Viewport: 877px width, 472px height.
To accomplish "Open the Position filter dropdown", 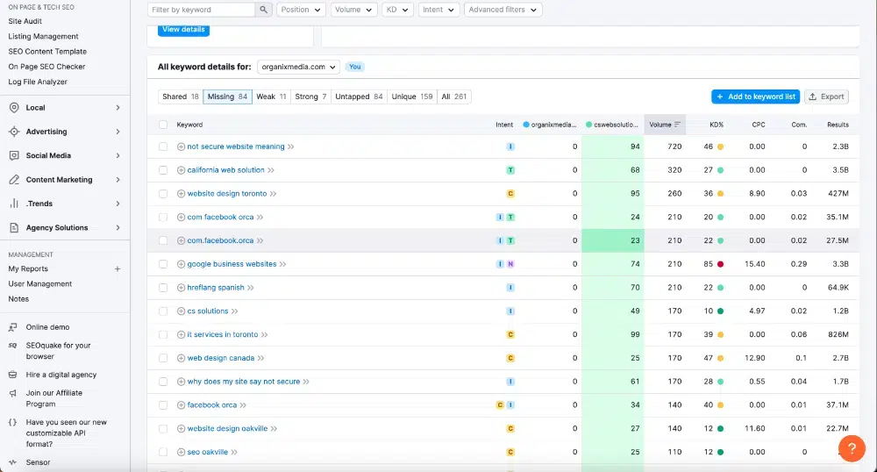I will [301, 10].
